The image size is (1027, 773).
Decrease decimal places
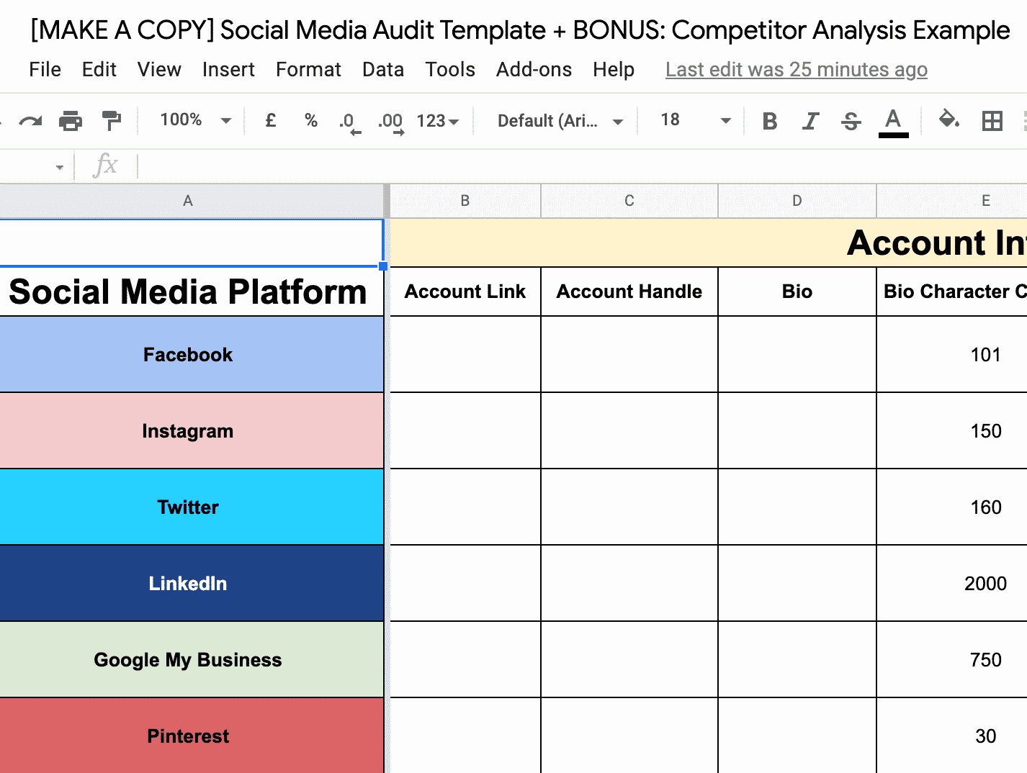click(348, 120)
